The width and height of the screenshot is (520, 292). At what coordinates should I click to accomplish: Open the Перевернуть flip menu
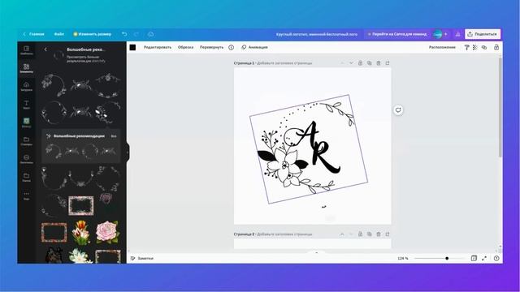pyautogui.click(x=211, y=47)
